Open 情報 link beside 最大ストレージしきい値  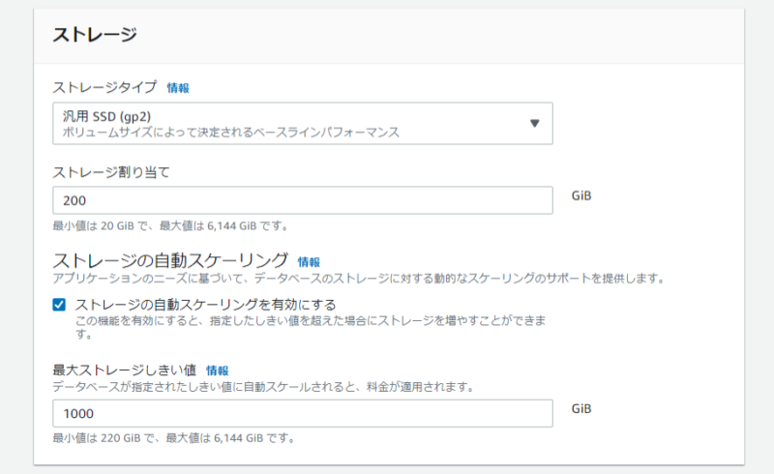click(217, 370)
